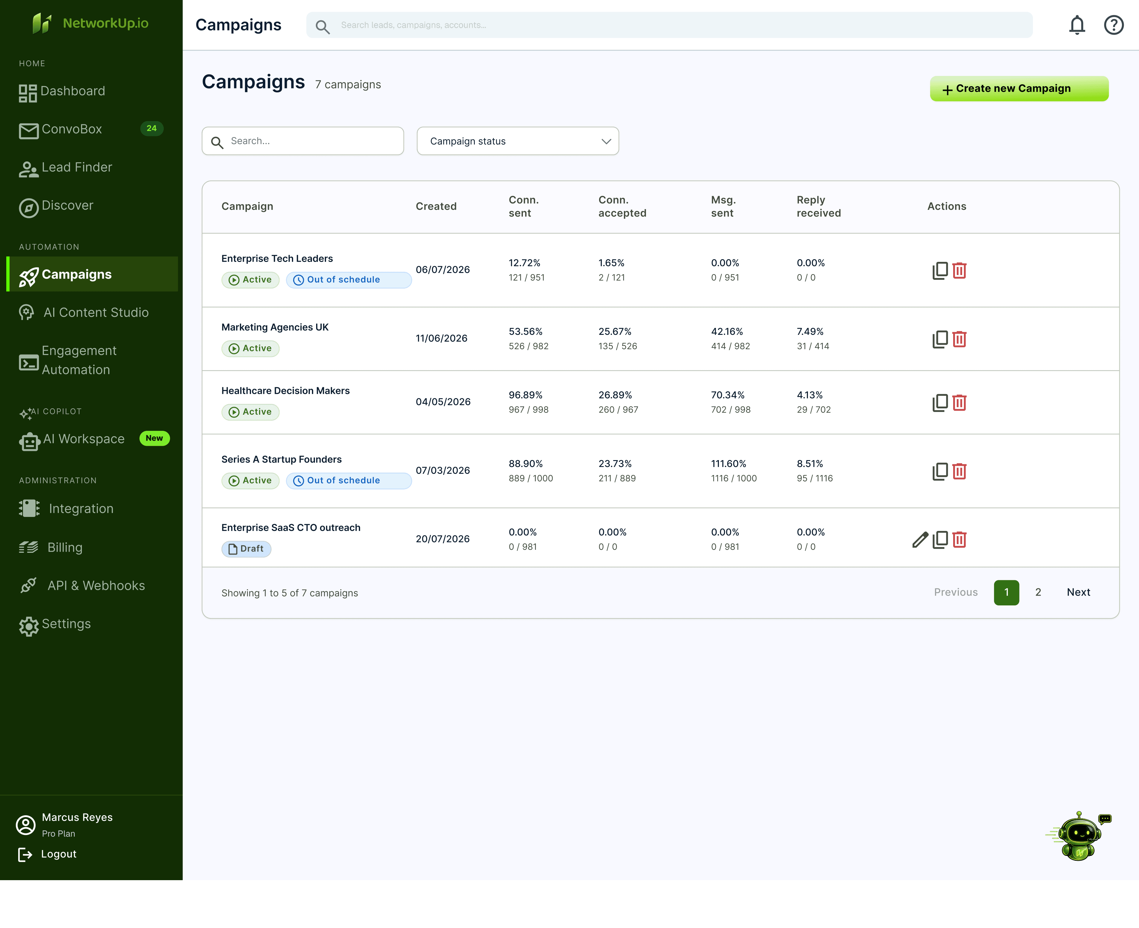This screenshot has width=1139, height=928.
Task: Delete the Marketing Agencies UK campaign
Action: (959, 339)
